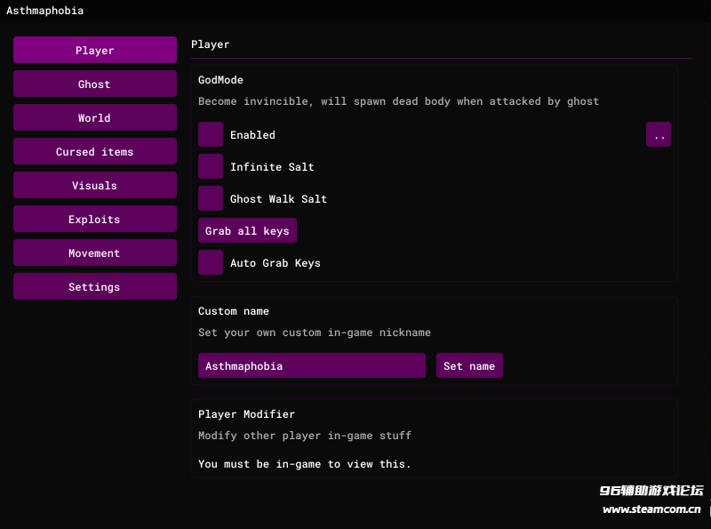This screenshot has height=529, width=711.
Task: Enable the GodMode Enabled checkbox
Action: coord(211,135)
